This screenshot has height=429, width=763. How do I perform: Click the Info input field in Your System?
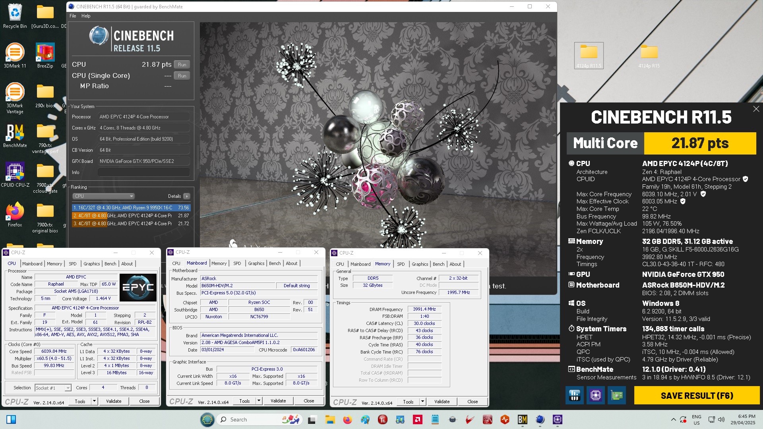point(143,172)
